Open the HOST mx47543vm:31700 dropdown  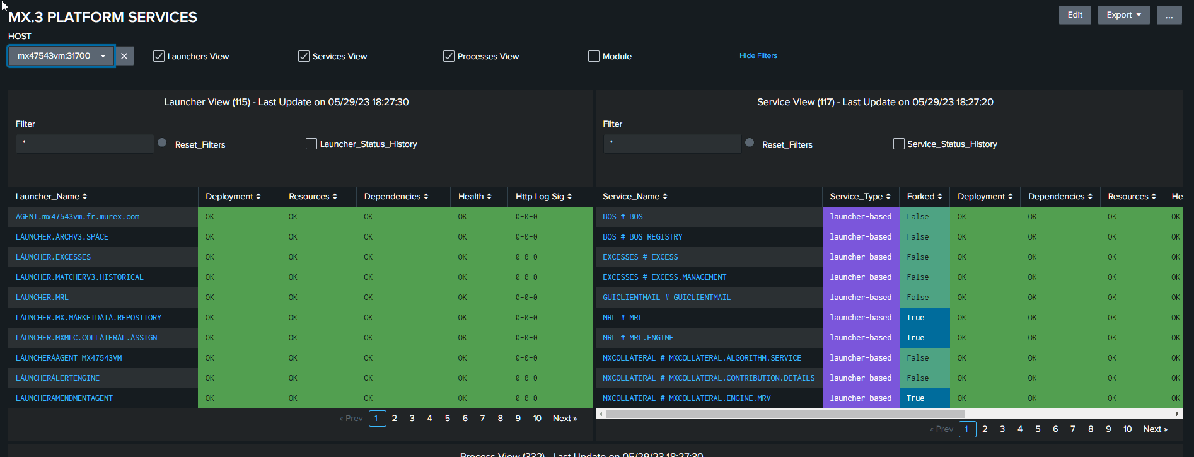(61, 56)
